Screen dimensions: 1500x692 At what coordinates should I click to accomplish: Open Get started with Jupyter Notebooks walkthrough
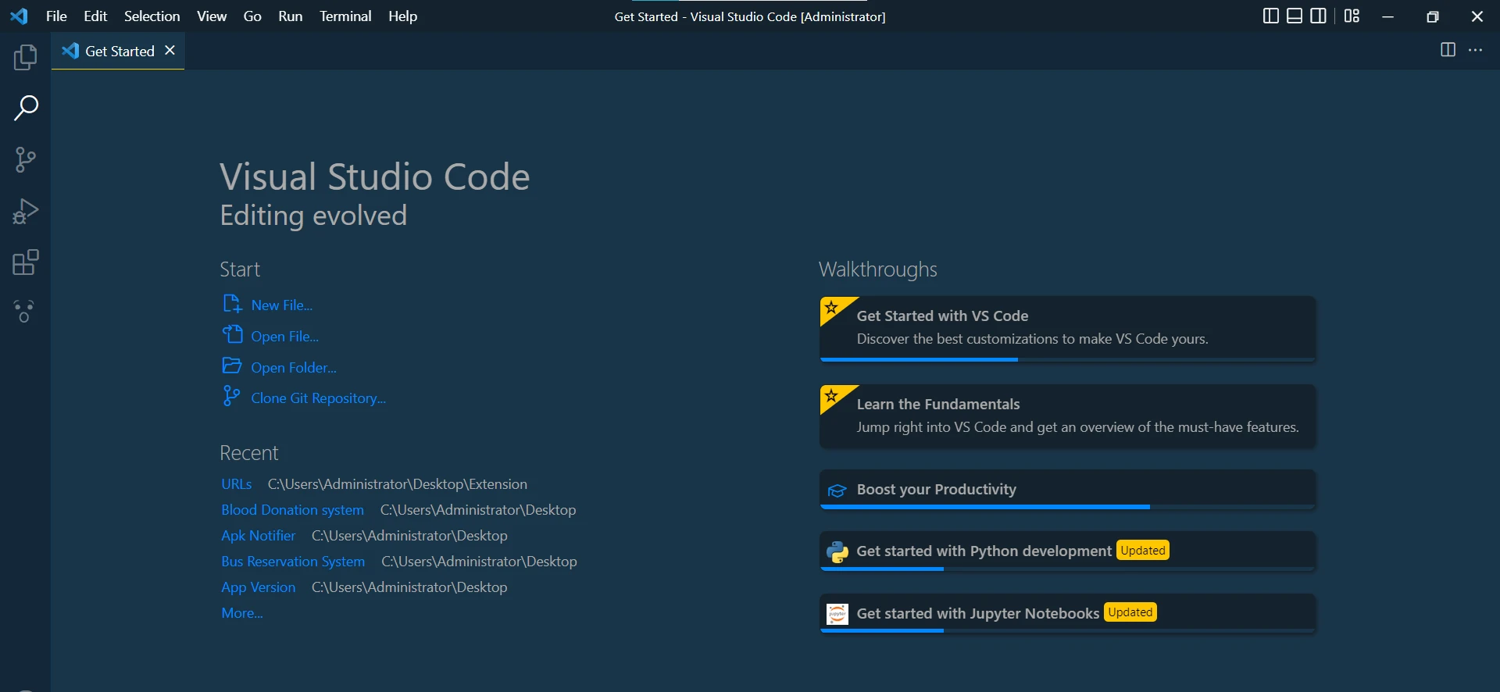1067,614
